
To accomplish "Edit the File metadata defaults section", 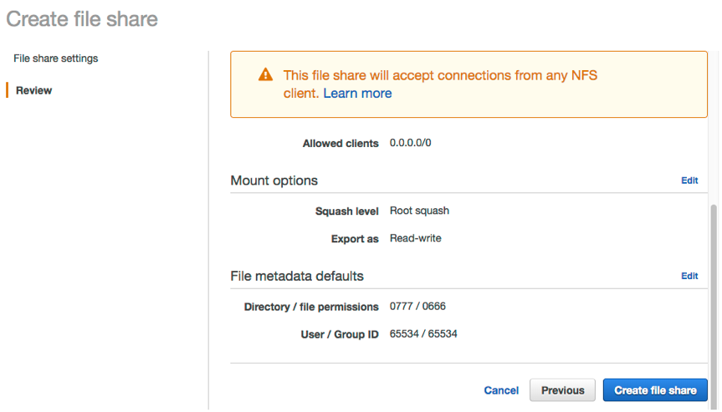I will (689, 276).
